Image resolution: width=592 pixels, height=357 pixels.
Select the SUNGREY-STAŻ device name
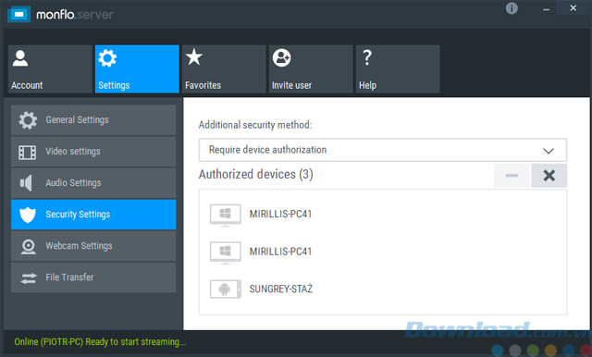click(281, 289)
